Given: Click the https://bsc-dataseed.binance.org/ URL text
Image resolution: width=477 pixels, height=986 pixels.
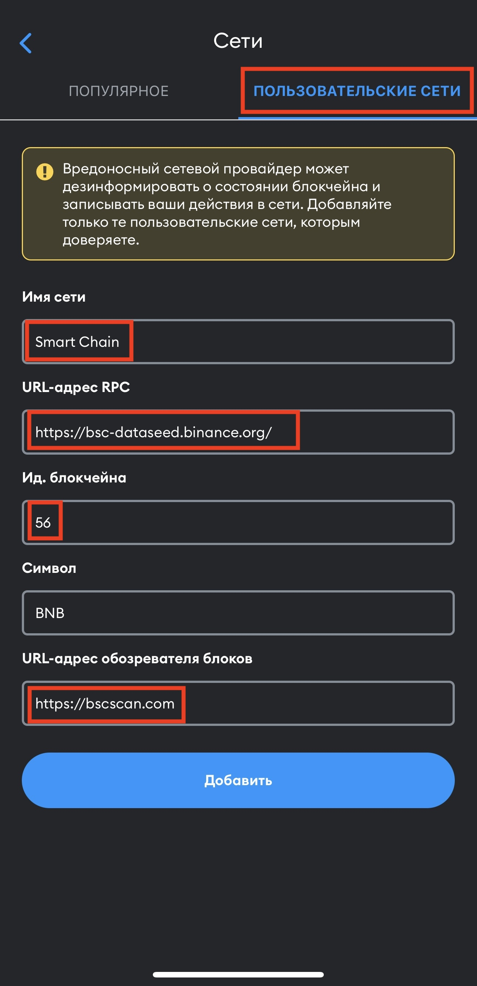Looking at the screenshot, I should point(154,433).
